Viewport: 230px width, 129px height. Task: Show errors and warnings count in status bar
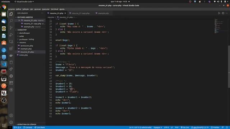[x=17, y=128]
